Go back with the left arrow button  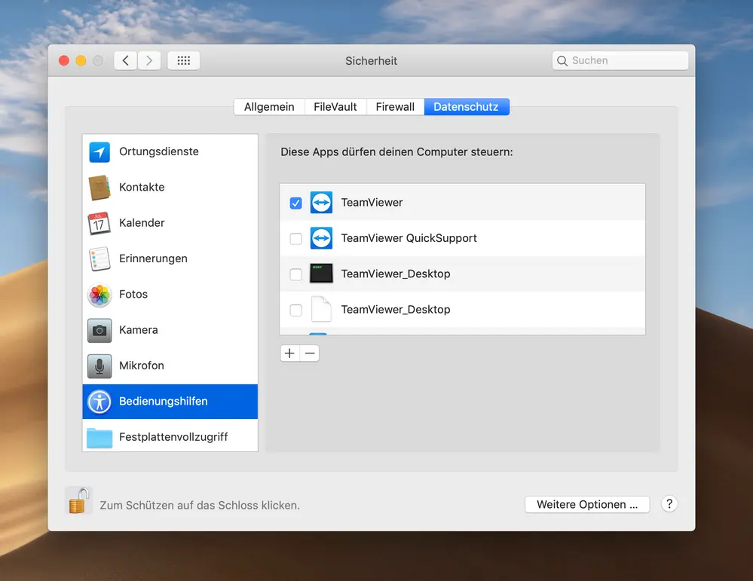(x=125, y=60)
